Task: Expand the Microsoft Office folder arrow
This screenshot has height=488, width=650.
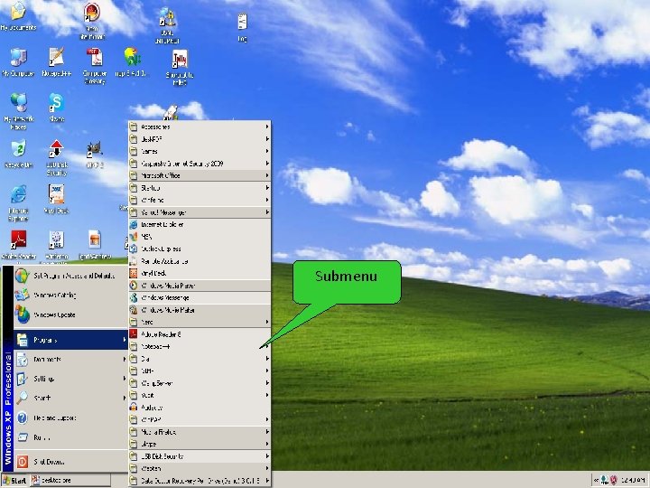Action: pyautogui.click(x=267, y=175)
